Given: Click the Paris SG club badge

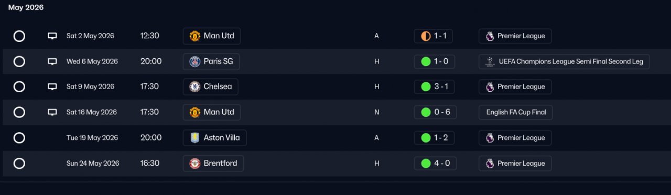Looking at the screenshot, I should pyautogui.click(x=195, y=61).
